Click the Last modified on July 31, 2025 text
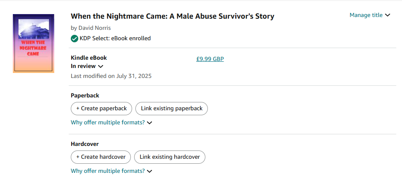Image resolution: width=402 pixels, height=177 pixels. coord(111,76)
